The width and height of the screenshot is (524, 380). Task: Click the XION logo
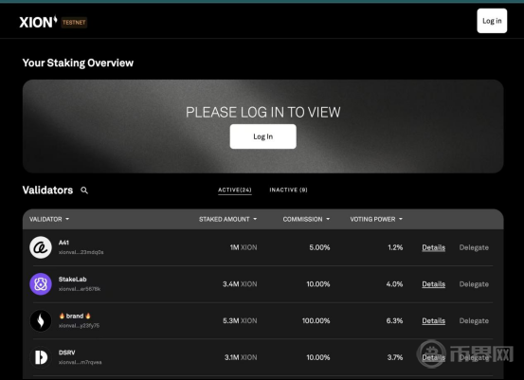click(x=38, y=22)
